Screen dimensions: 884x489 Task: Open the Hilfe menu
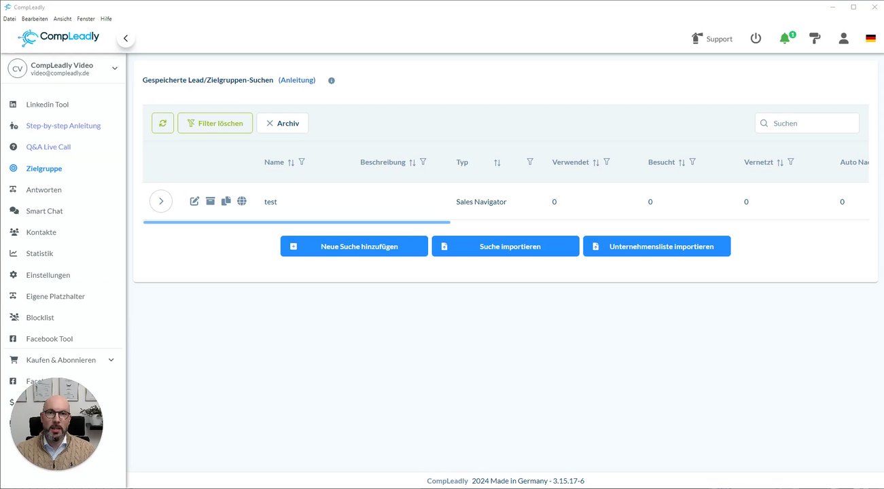106,19
